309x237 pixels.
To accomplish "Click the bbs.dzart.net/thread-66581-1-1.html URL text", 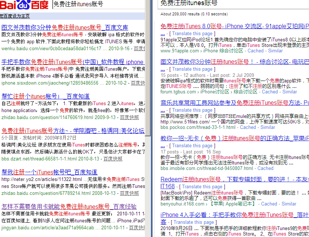I will coord(39,159).
